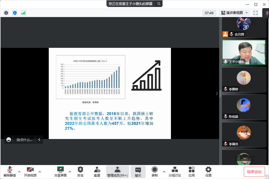
Task: Click the 说点什么 message input field
Action: pos(24,140)
